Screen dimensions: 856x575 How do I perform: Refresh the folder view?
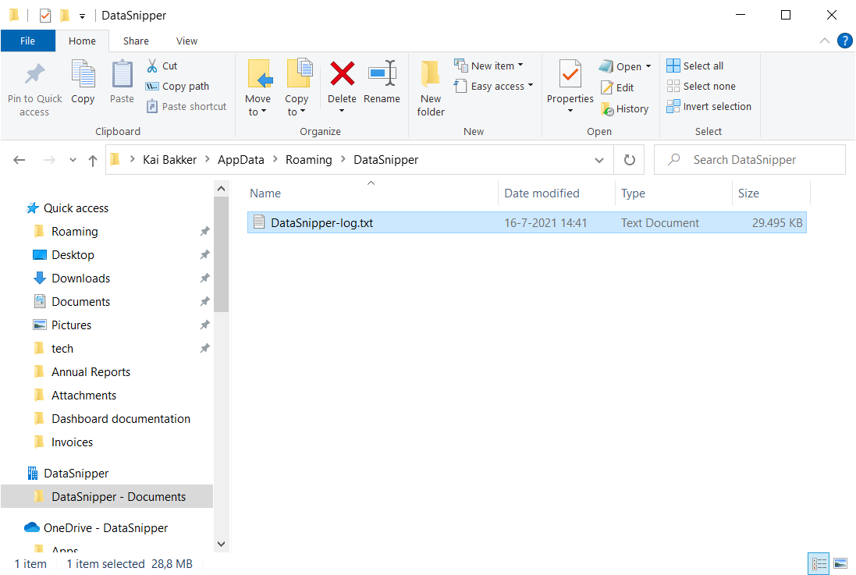(x=630, y=160)
